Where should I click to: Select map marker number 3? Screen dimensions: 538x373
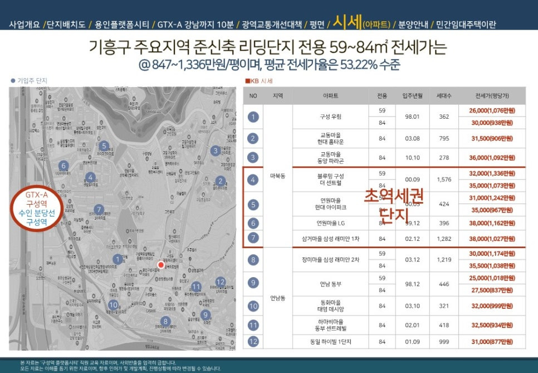[x=216, y=151]
